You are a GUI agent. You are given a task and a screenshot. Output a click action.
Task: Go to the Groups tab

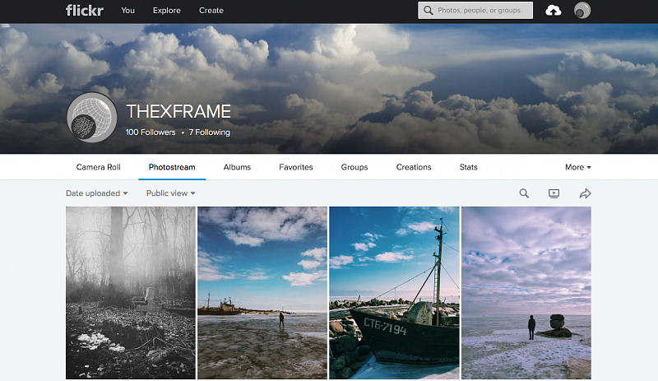click(x=354, y=167)
